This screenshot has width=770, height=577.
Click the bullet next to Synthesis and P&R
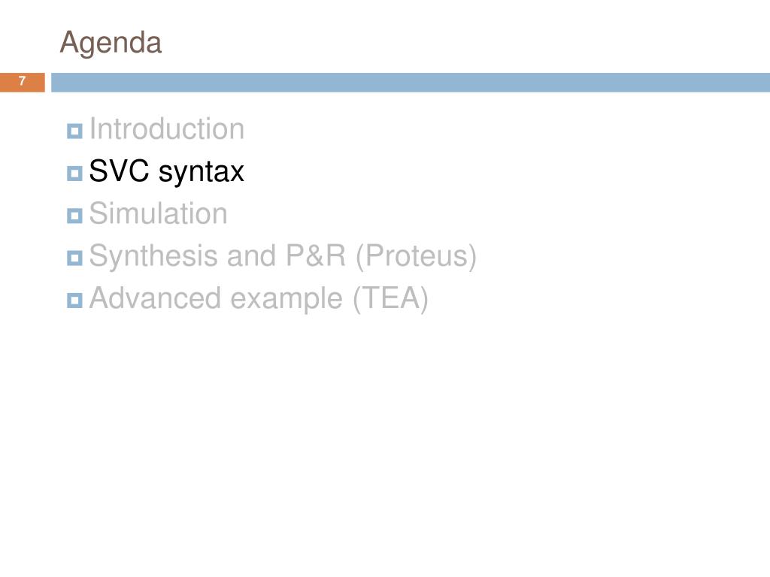pyautogui.click(x=74, y=258)
